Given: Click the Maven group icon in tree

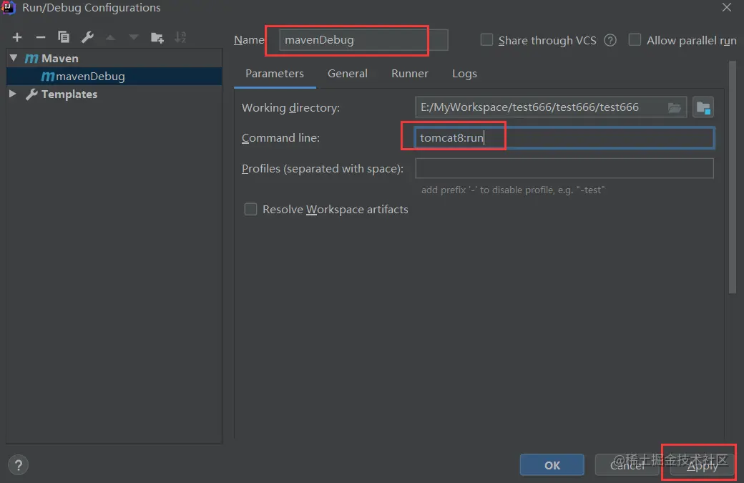Looking at the screenshot, I should tap(31, 59).
